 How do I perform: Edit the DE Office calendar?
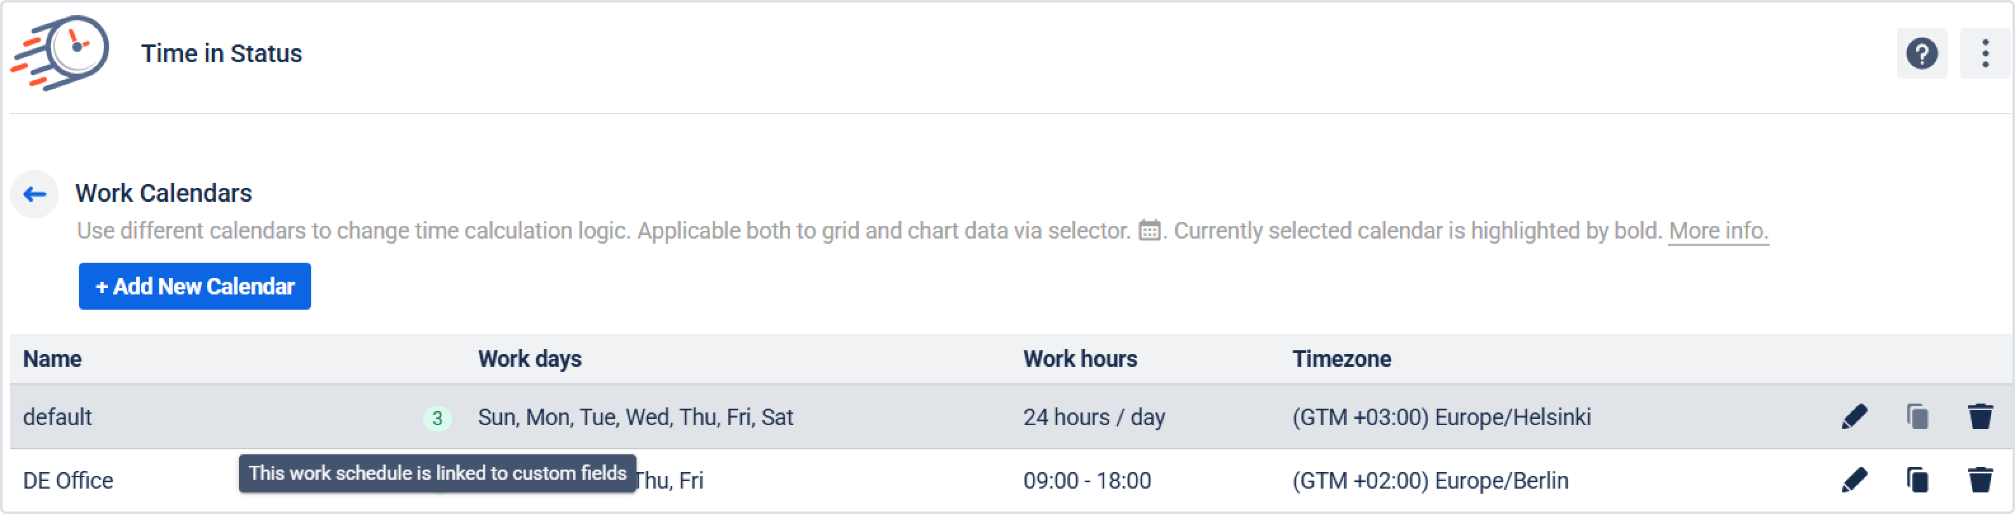click(1854, 480)
